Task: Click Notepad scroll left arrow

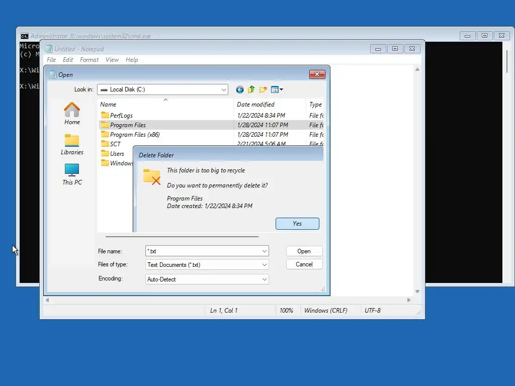Action: 47,300
